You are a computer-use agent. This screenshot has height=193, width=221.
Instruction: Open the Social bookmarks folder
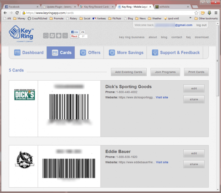point(85,18)
